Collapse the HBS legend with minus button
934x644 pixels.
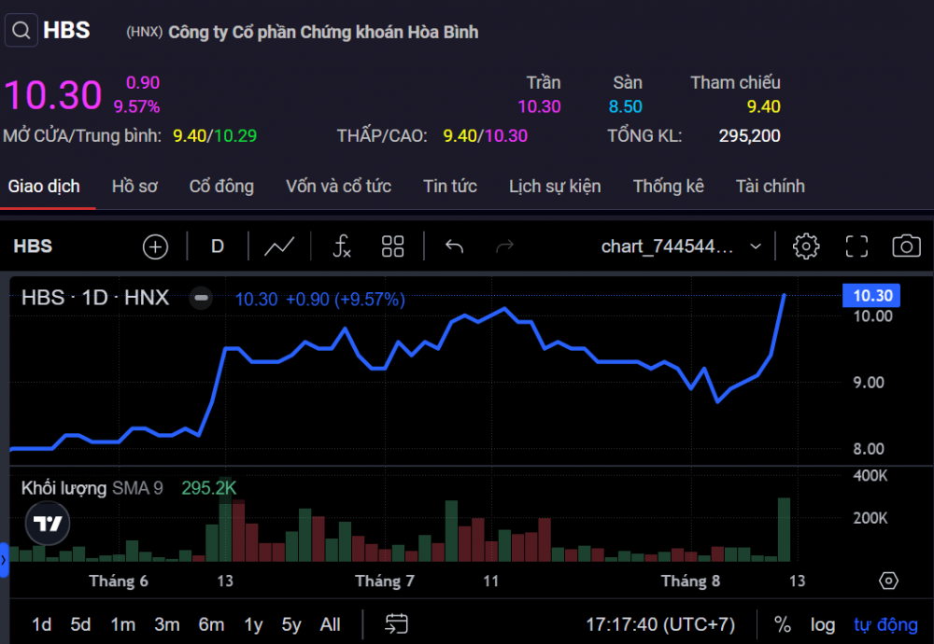click(200, 299)
